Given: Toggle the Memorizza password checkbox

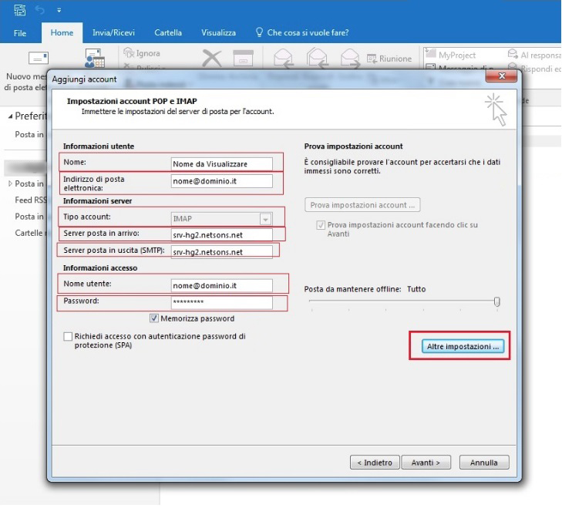Looking at the screenshot, I should pyautogui.click(x=154, y=318).
